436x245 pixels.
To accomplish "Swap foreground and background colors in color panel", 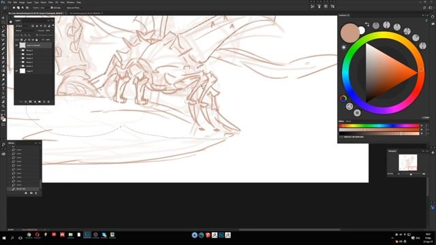I will pyautogui.click(x=367, y=24).
